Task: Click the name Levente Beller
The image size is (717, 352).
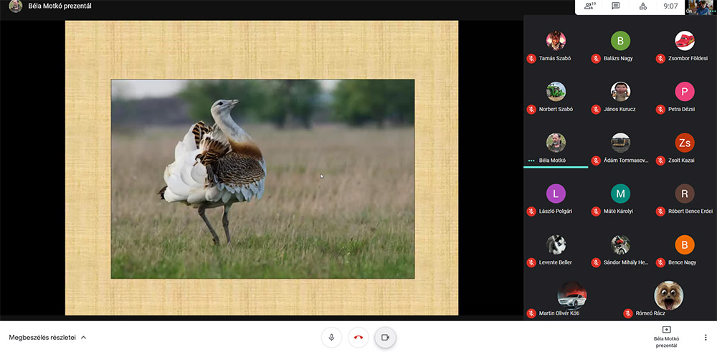Action: coord(555,262)
